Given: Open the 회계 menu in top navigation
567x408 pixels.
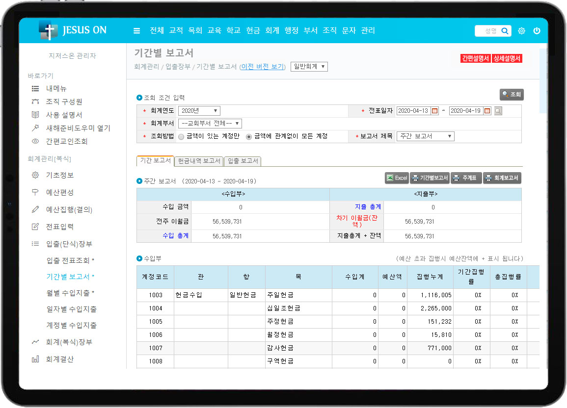Looking at the screenshot, I should tap(272, 30).
